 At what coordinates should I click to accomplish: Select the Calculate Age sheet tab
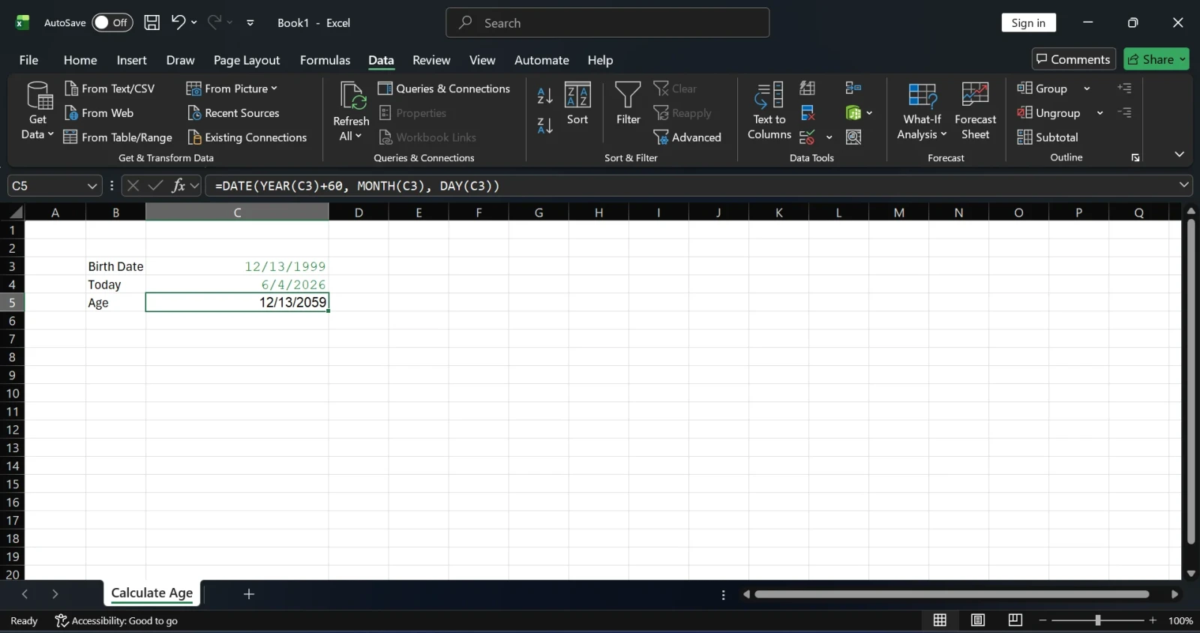pos(151,593)
